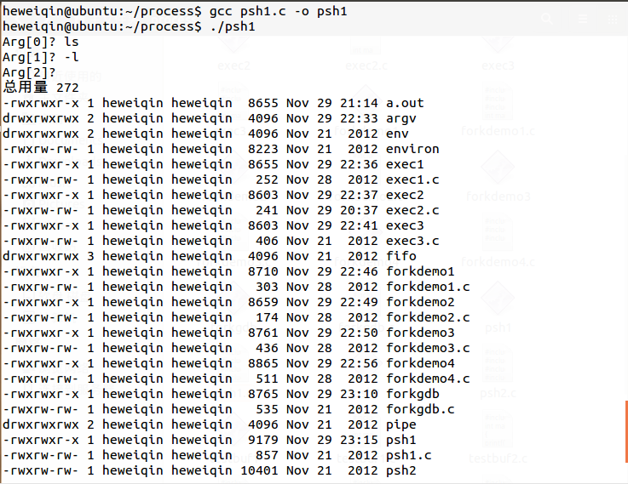Click the faint testbuf2.c file label in the file manager behind
This screenshot has height=484, width=628.
pyautogui.click(x=498, y=458)
